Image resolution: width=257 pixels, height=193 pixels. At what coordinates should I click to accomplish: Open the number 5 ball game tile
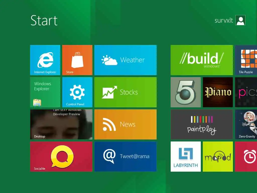click(185, 92)
